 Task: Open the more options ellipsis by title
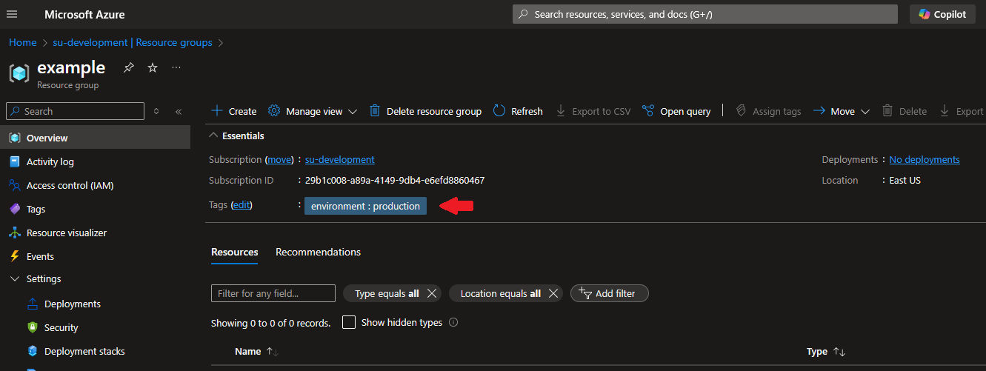(x=176, y=67)
